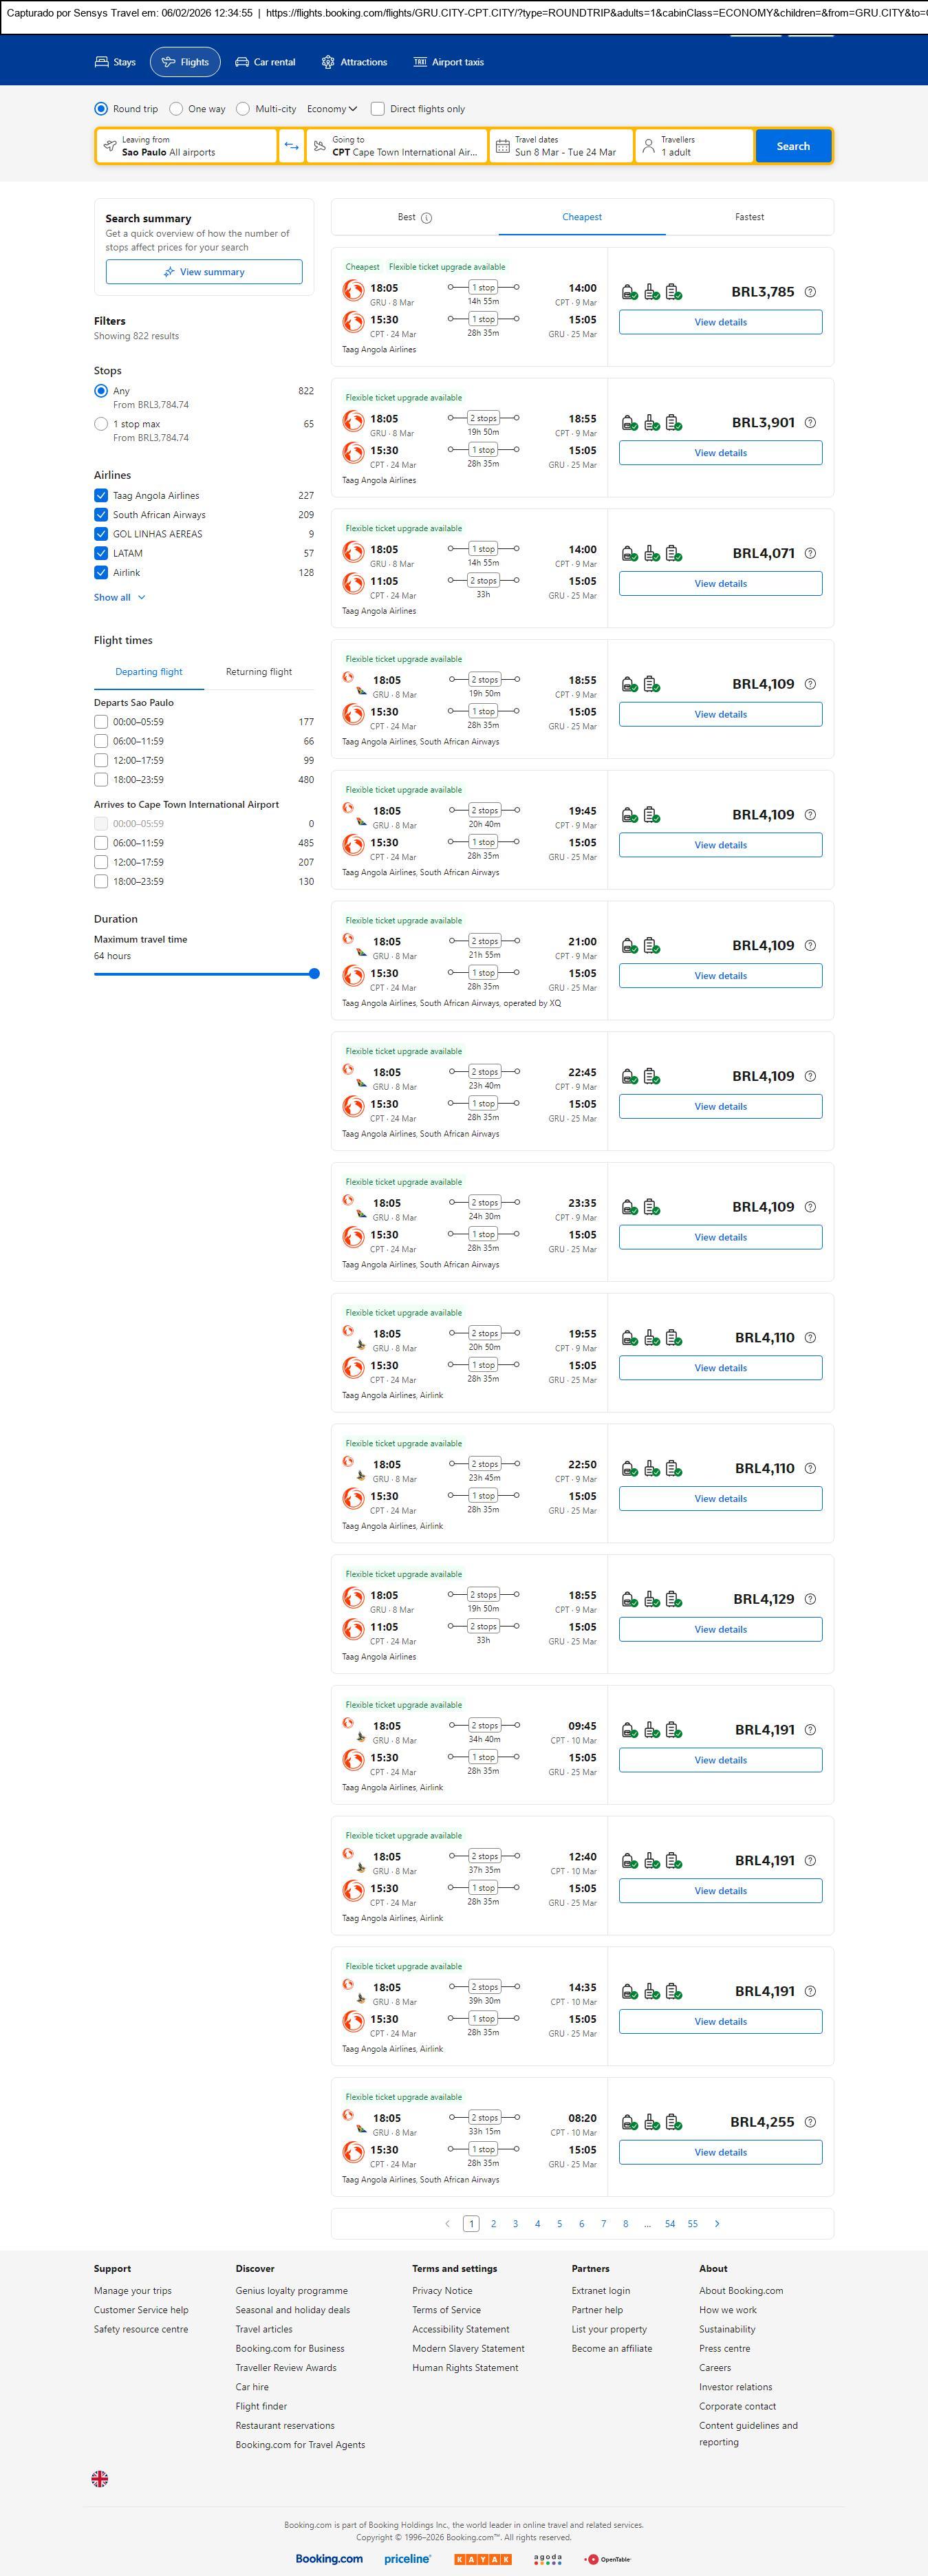The image size is (928, 2576).
Task: Select the One way radio button
Action: (x=177, y=109)
